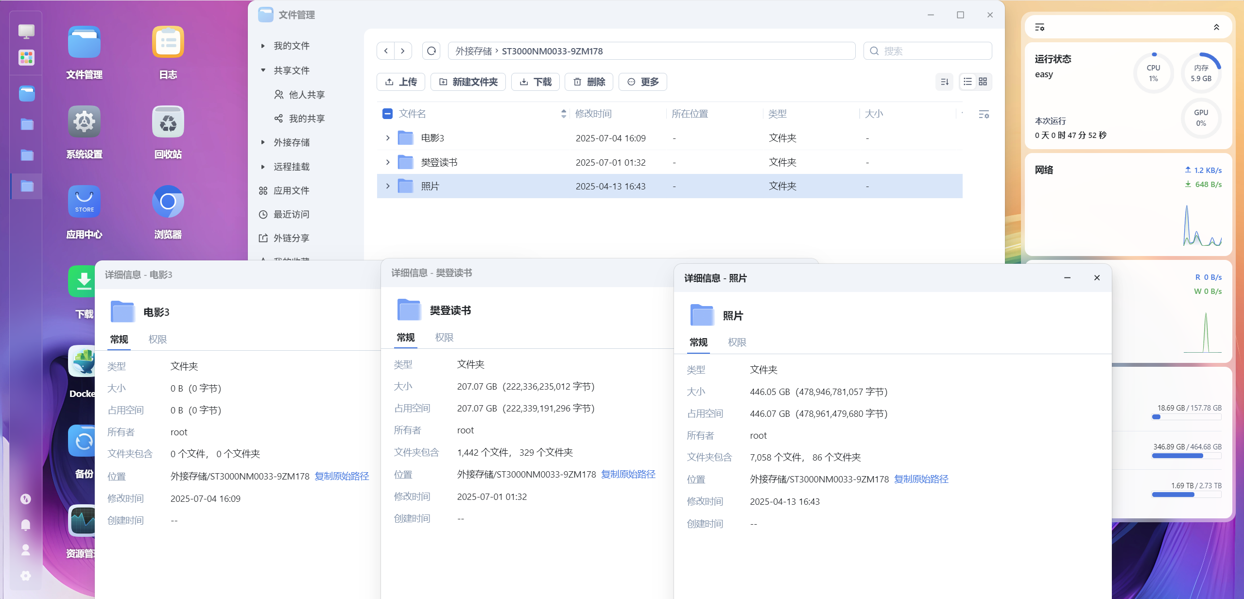Open the colorful app grid dock icon
This screenshot has height=599, width=1244.
point(26,58)
